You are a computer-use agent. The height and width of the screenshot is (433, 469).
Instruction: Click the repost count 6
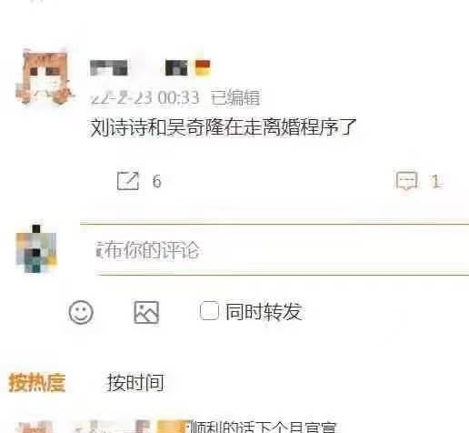click(156, 181)
